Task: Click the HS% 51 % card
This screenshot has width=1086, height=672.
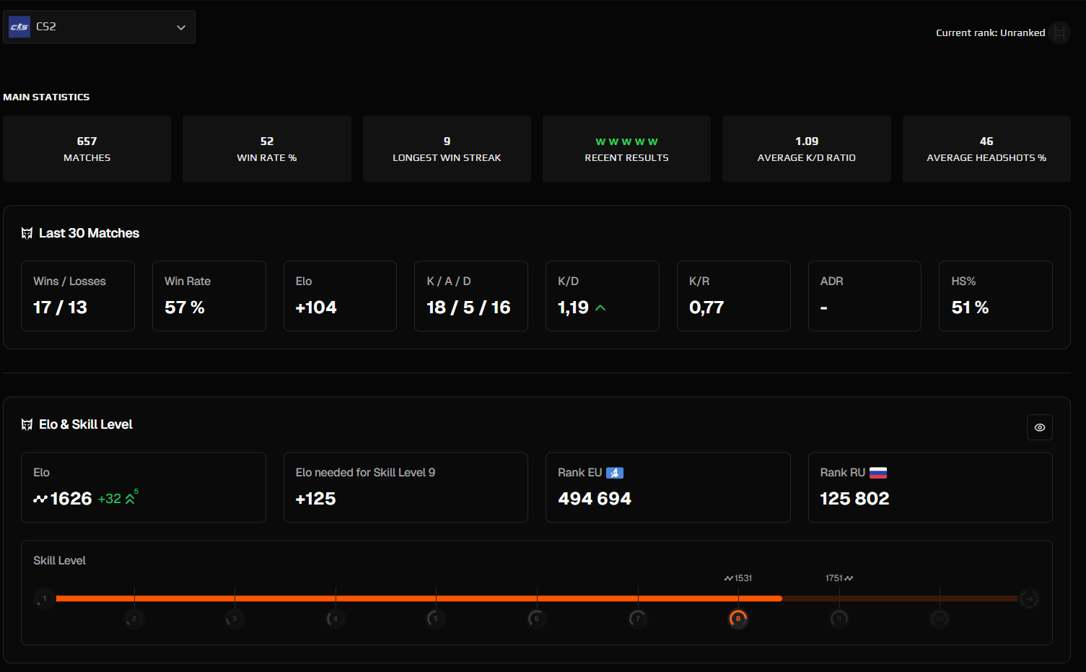Action: click(x=996, y=296)
